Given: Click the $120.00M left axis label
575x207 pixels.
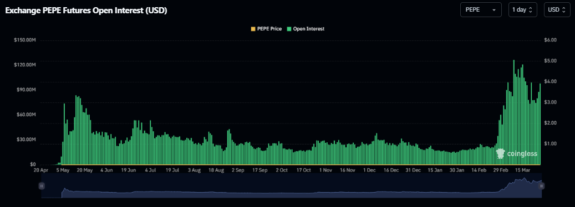Looking at the screenshot, I should 25,65.
